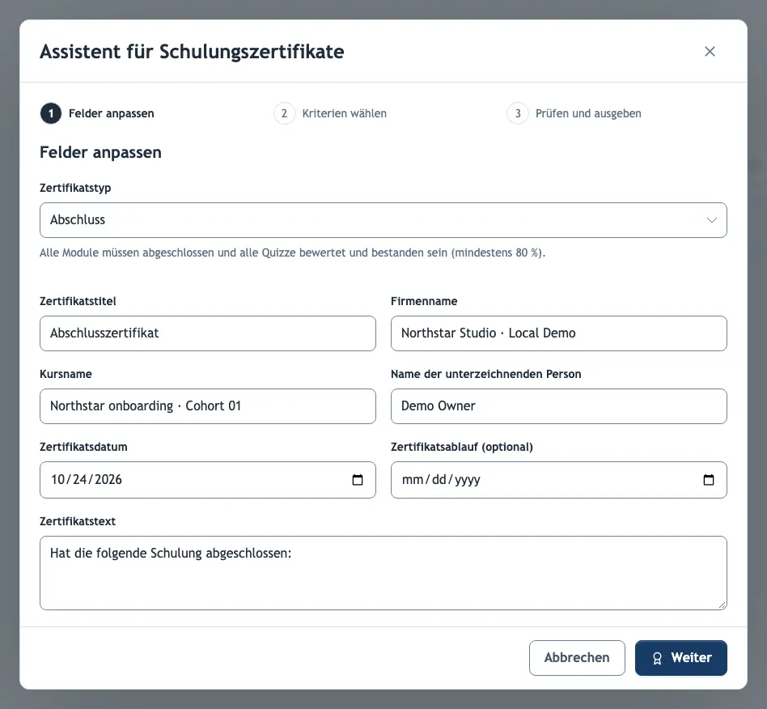Go to step 2 Kriterien wählen
Screen dimensions: 767x709
(x=330, y=113)
